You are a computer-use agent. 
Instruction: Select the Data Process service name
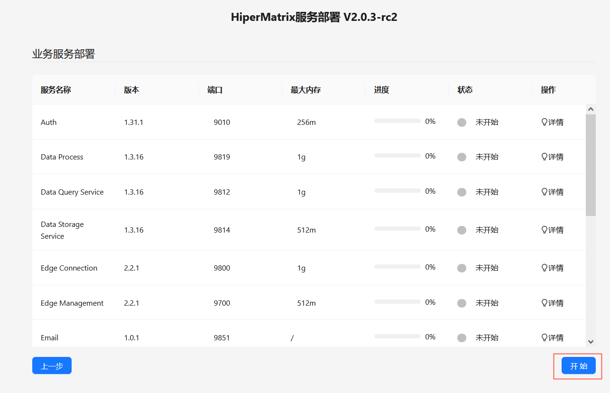click(x=62, y=157)
